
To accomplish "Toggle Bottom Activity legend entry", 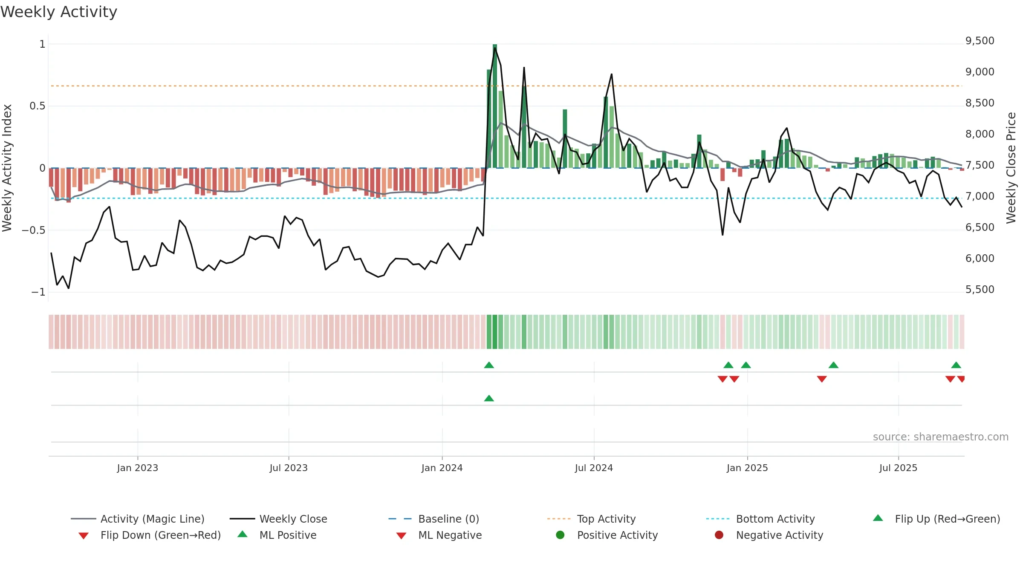I will click(760, 519).
